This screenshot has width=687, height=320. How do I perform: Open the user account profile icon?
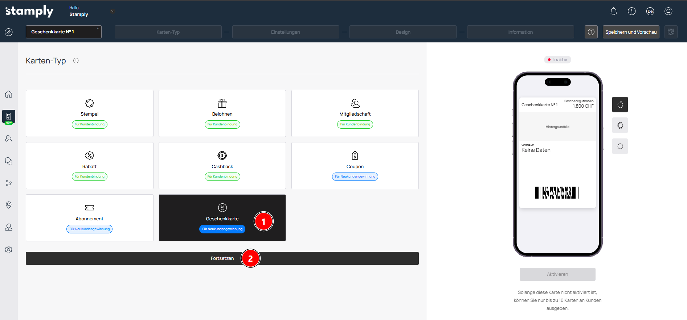coord(668,11)
